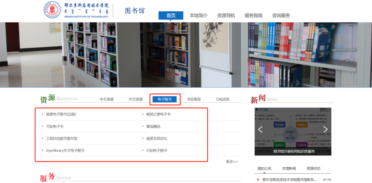Switch to the 书目查询 tab
The image size is (372, 183).
tap(193, 99)
